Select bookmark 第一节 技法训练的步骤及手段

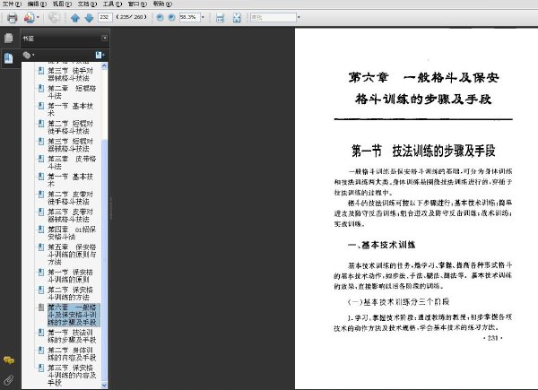coord(72,336)
